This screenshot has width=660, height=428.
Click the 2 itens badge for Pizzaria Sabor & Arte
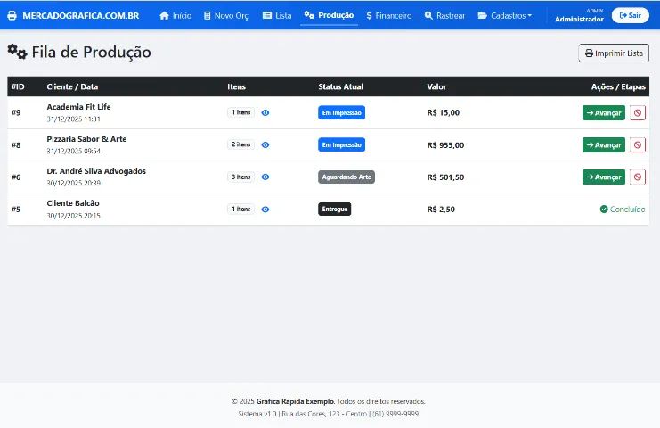pyautogui.click(x=240, y=144)
